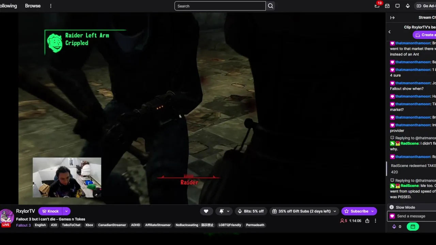Click the stream title 'Fallout 3 but I can't die'
Screen dimensions: 436x245
click(51, 219)
